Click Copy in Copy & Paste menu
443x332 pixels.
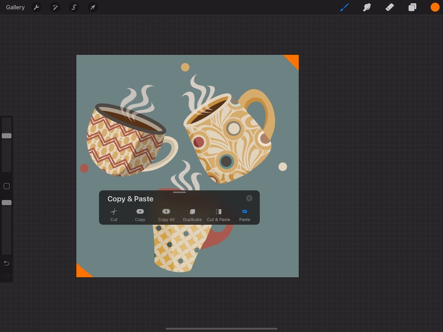coord(140,215)
